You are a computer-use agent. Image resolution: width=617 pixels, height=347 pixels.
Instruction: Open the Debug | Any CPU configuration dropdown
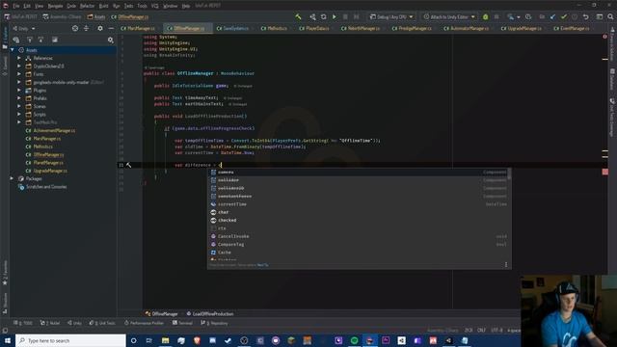[391, 17]
